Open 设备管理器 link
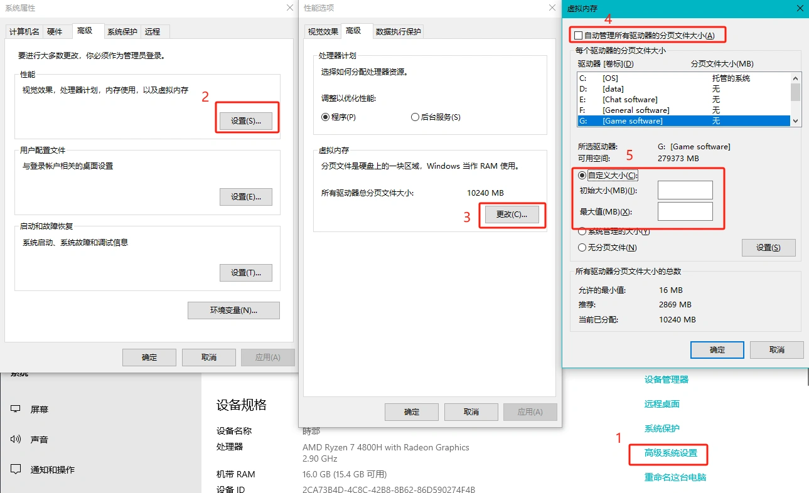 (x=667, y=379)
